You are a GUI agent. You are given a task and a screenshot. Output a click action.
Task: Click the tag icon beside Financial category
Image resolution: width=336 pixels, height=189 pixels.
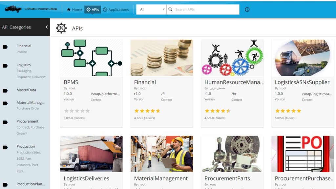tap(5, 47)
